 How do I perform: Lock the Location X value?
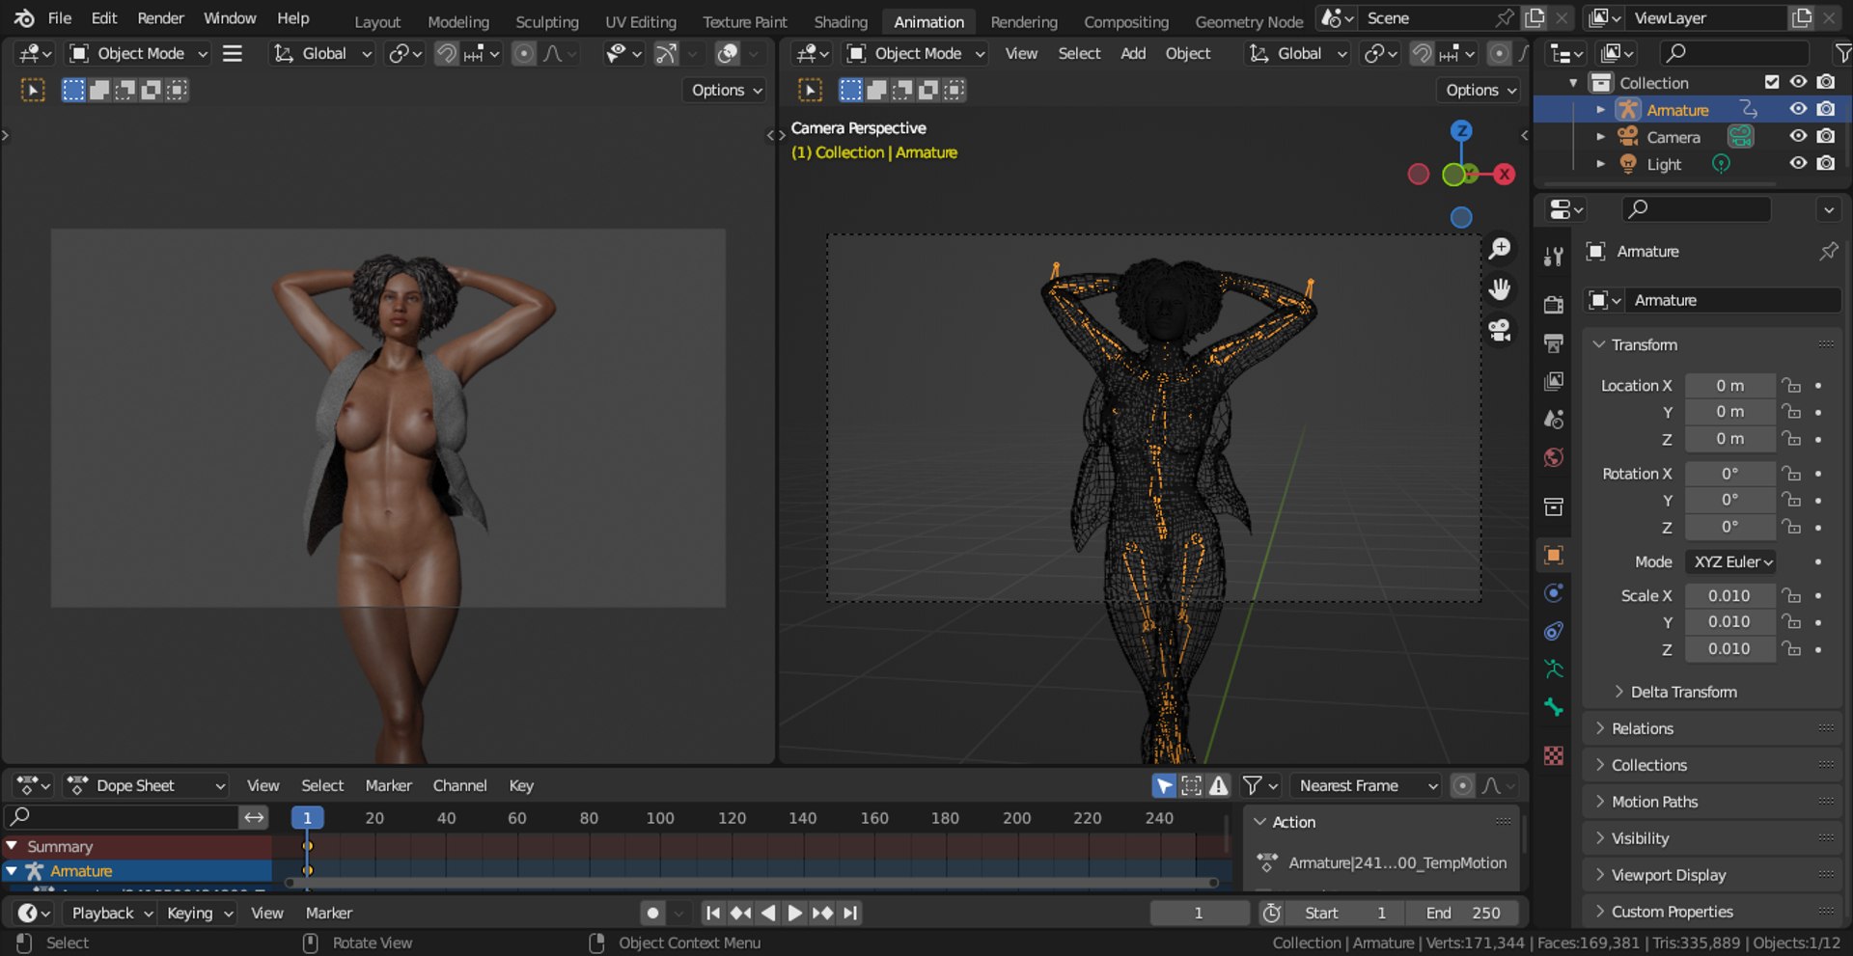[x=1791, y=386]
